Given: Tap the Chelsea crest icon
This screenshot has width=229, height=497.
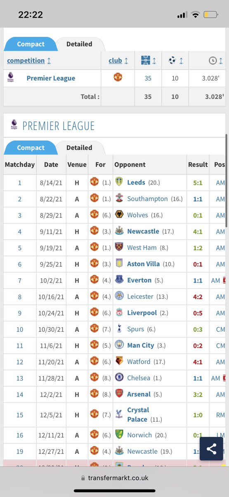Looking at the screenshot, I should point(119,378).
